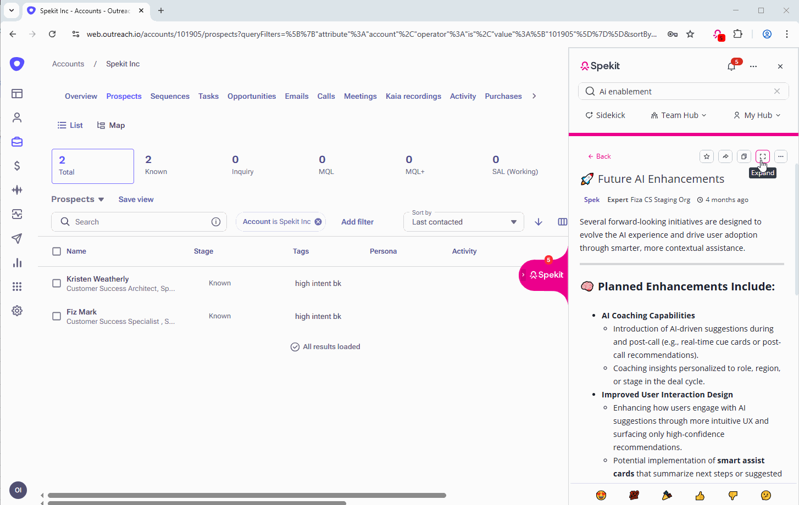Open the Outreach home logo
799x505 pixels.
point(17,64)
